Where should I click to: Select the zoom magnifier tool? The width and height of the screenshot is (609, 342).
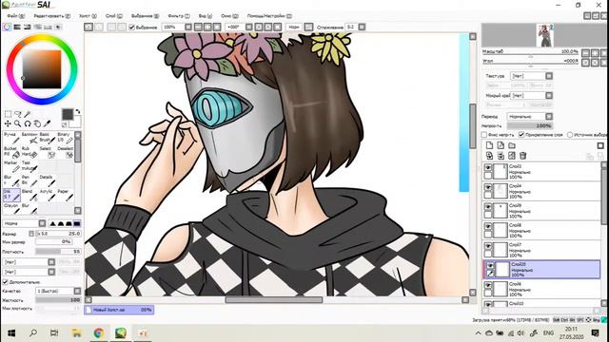click(x=18, y=123)
